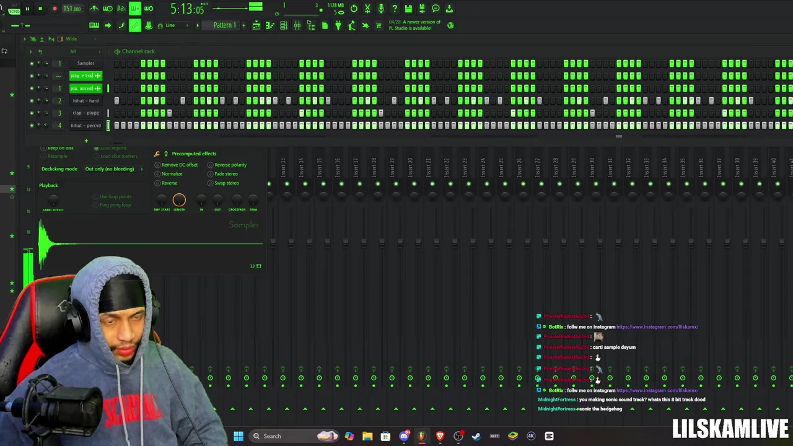Select the Sampler channel button
Image resolution: width=793 pixels, height=446 pixels.
[x=85, y=63]
